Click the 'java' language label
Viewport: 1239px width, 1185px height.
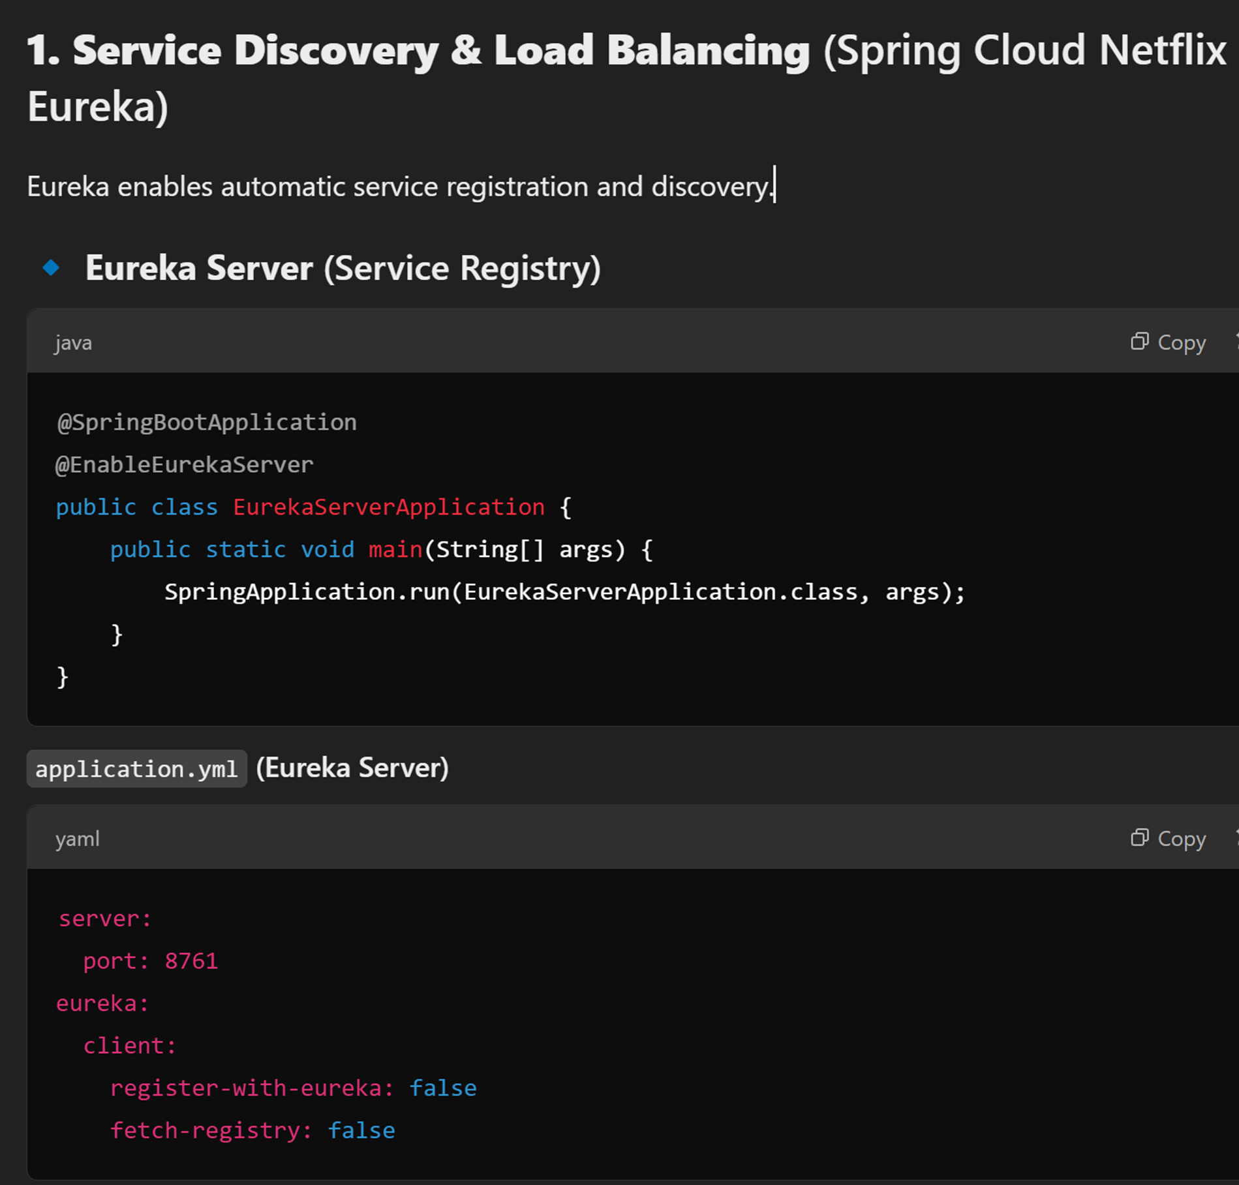tap(73, 343)
